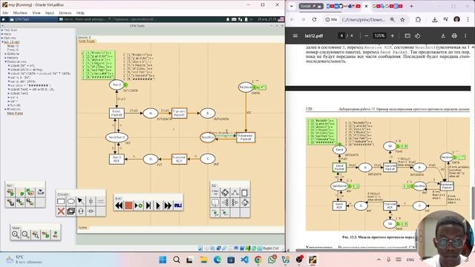475x267 pixels.
Task: Click the Chrome address bar URL
Action: [x=364, y=19]
